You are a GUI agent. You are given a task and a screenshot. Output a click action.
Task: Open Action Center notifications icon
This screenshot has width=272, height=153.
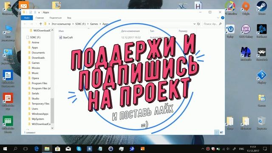[x=265, y=149]
